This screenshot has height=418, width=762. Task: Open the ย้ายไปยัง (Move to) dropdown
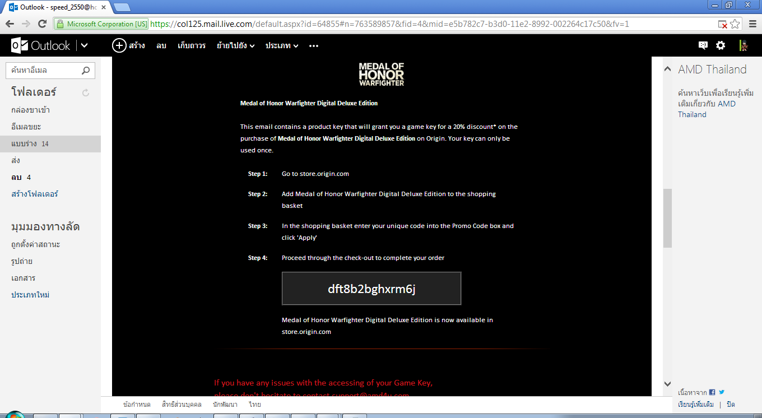pyautogui.click(x=236, y=45)
